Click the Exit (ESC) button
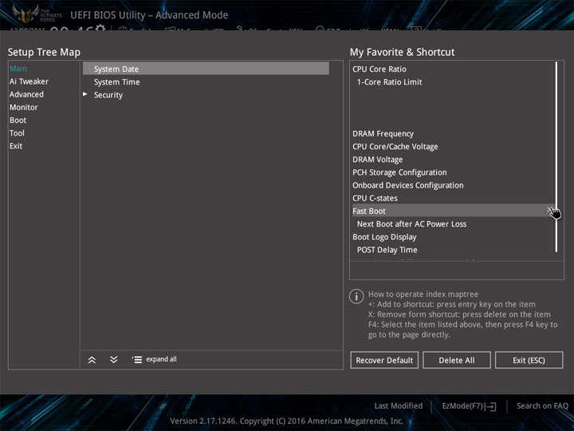This screenshot has height=431, width=574. point(529,360)
